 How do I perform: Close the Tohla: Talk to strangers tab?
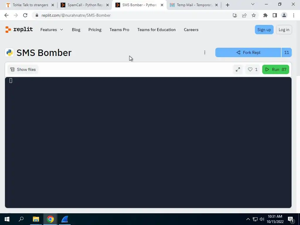pyautogui.click(x=53, y=5)
